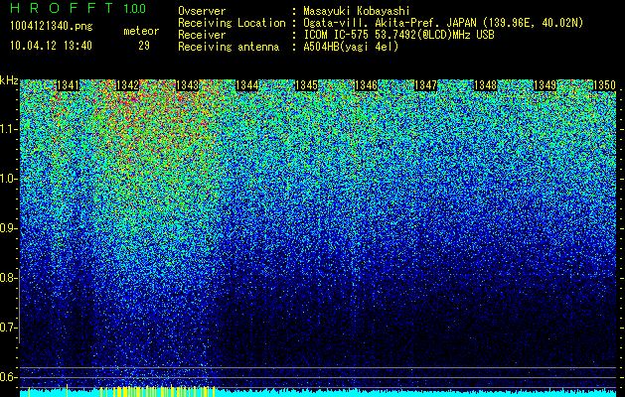Click the 0.7 frequency axis label

(x=9, y=328)
